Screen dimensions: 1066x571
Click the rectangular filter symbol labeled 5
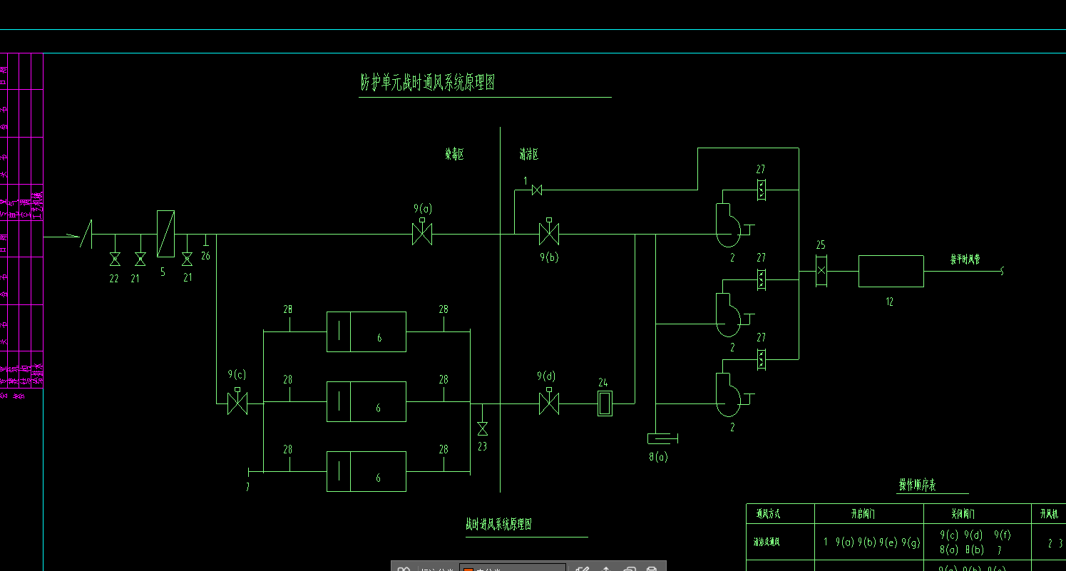165,234
